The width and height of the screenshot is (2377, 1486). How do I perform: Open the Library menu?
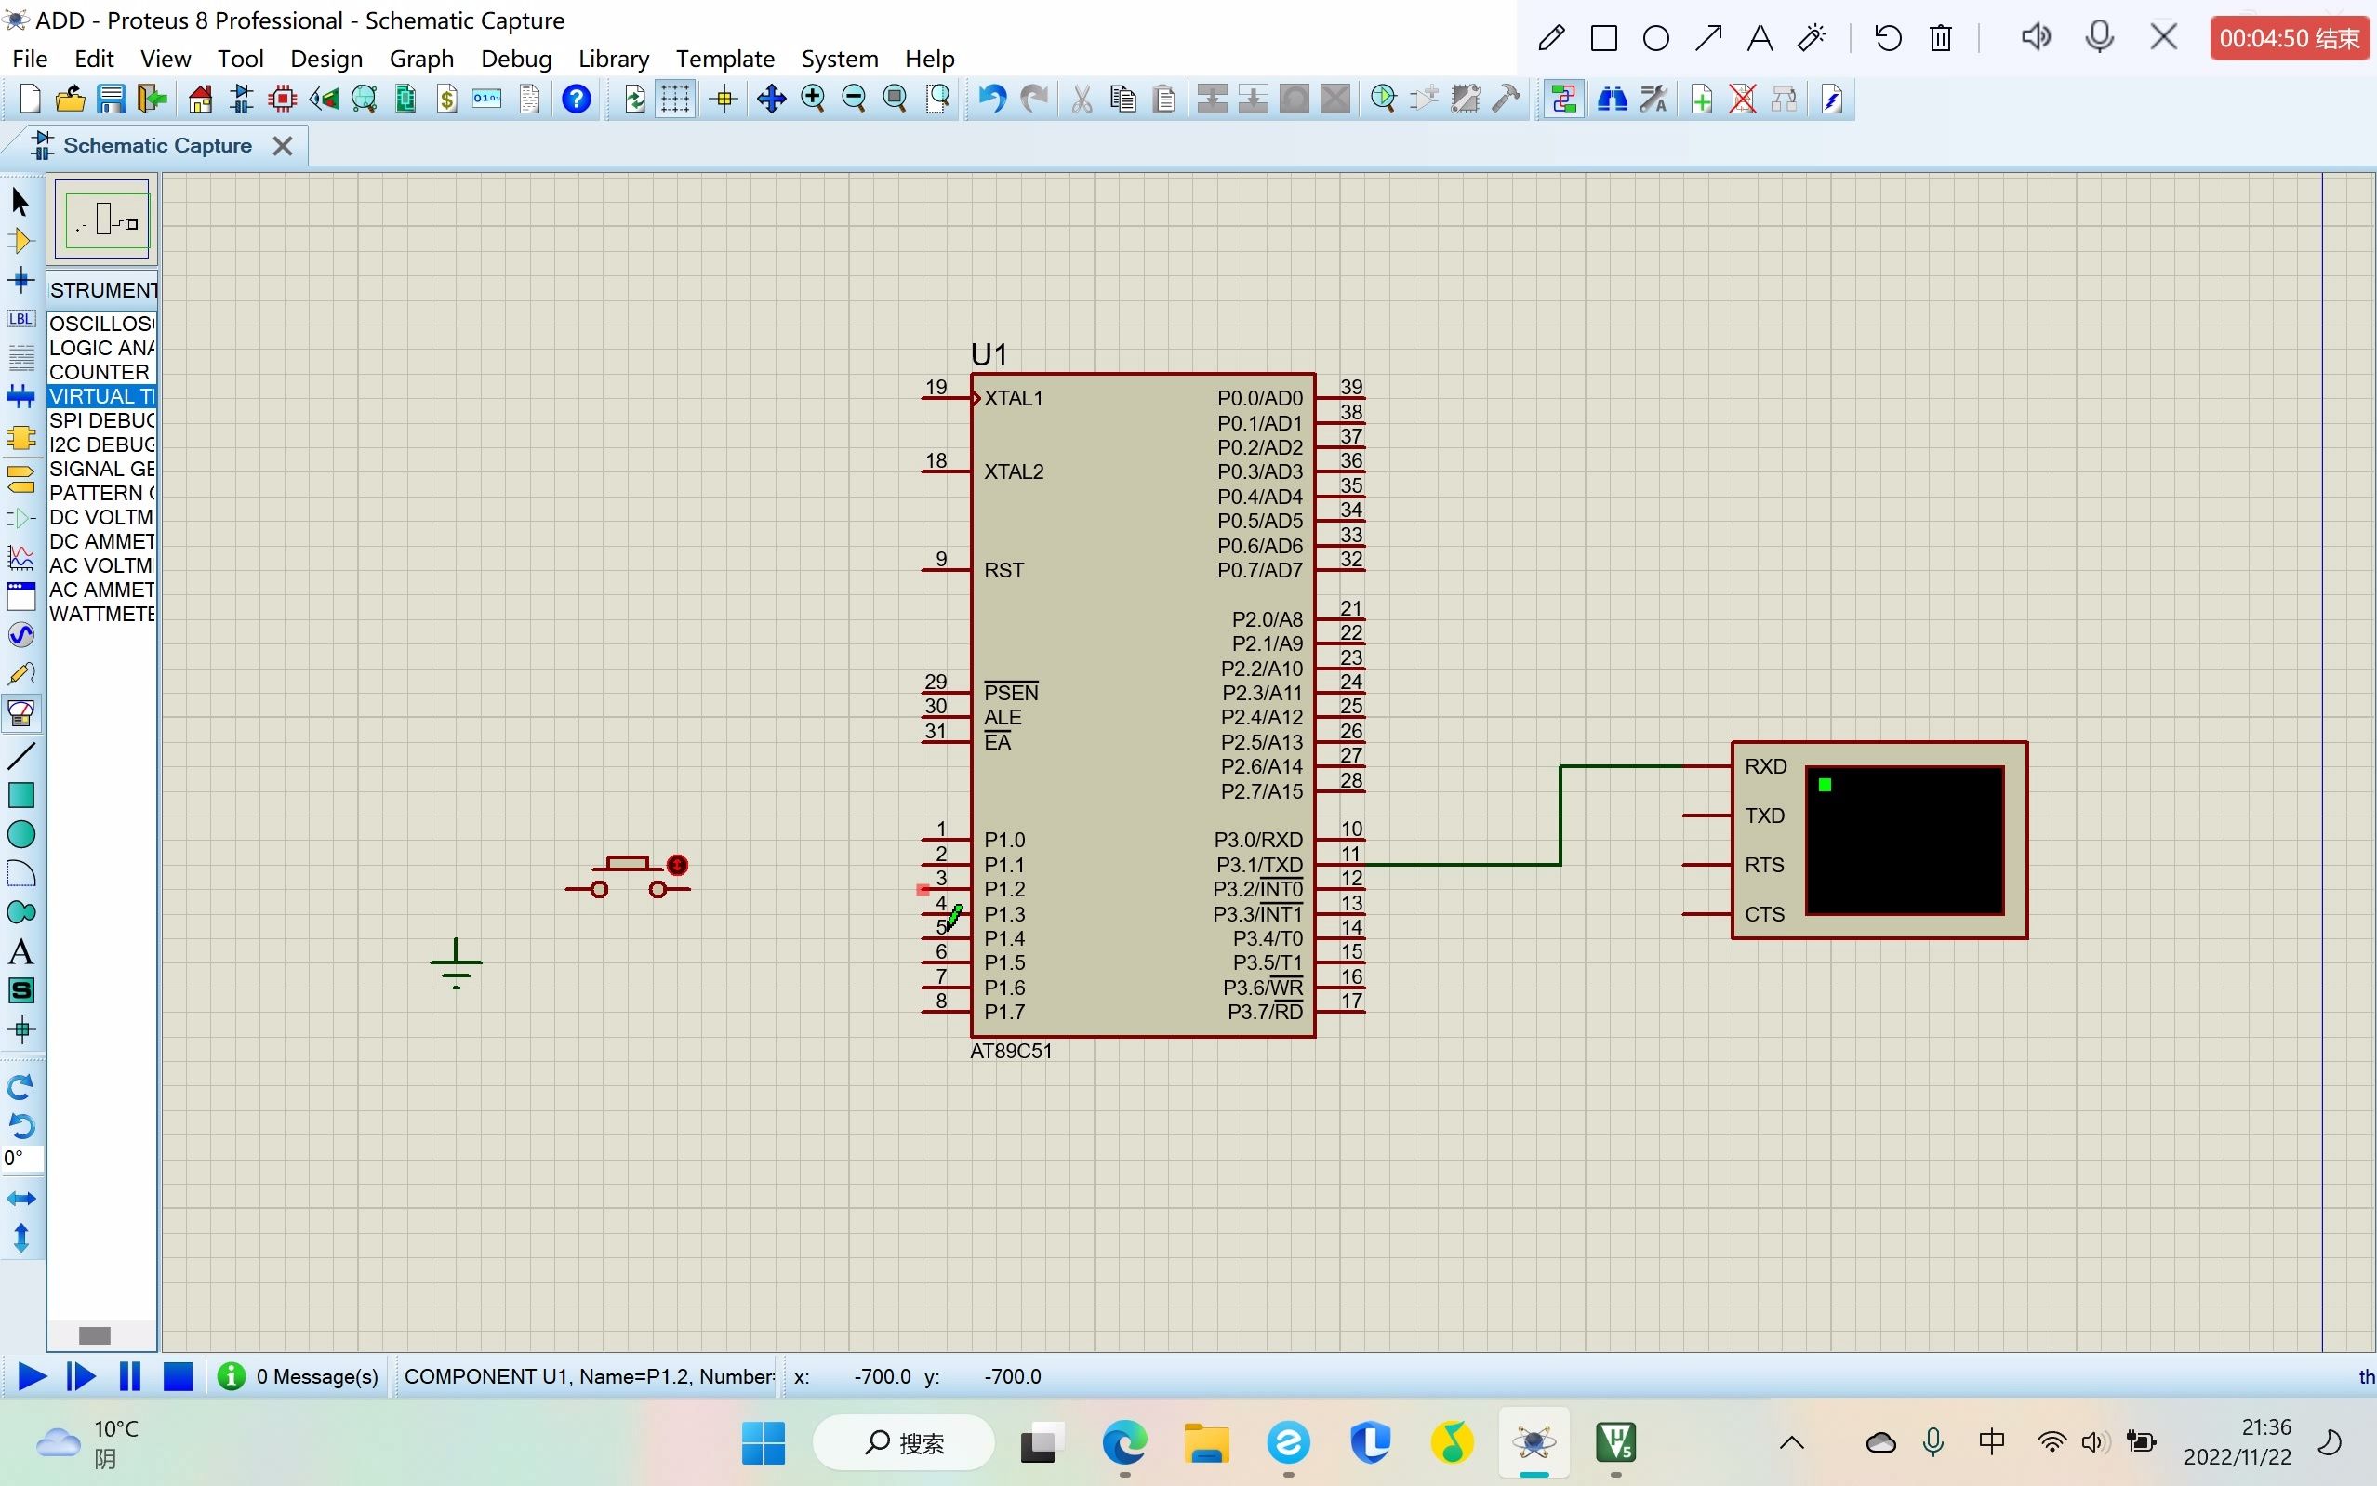pos(613,59)
